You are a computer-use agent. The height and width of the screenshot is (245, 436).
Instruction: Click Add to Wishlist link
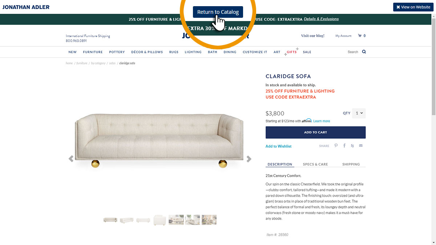(x=278, y=146)
